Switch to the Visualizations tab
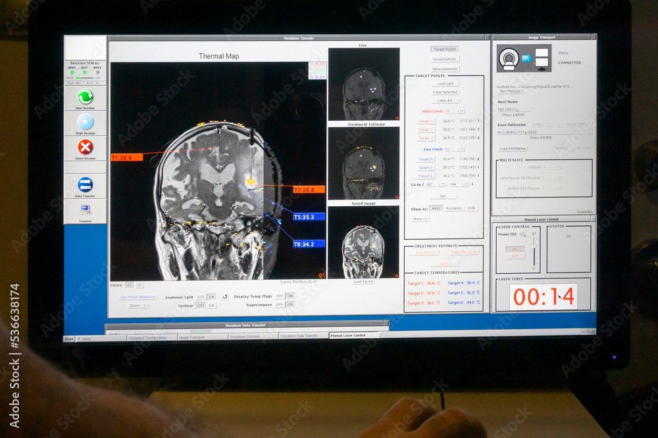658x438 pixels. [445, 59]
